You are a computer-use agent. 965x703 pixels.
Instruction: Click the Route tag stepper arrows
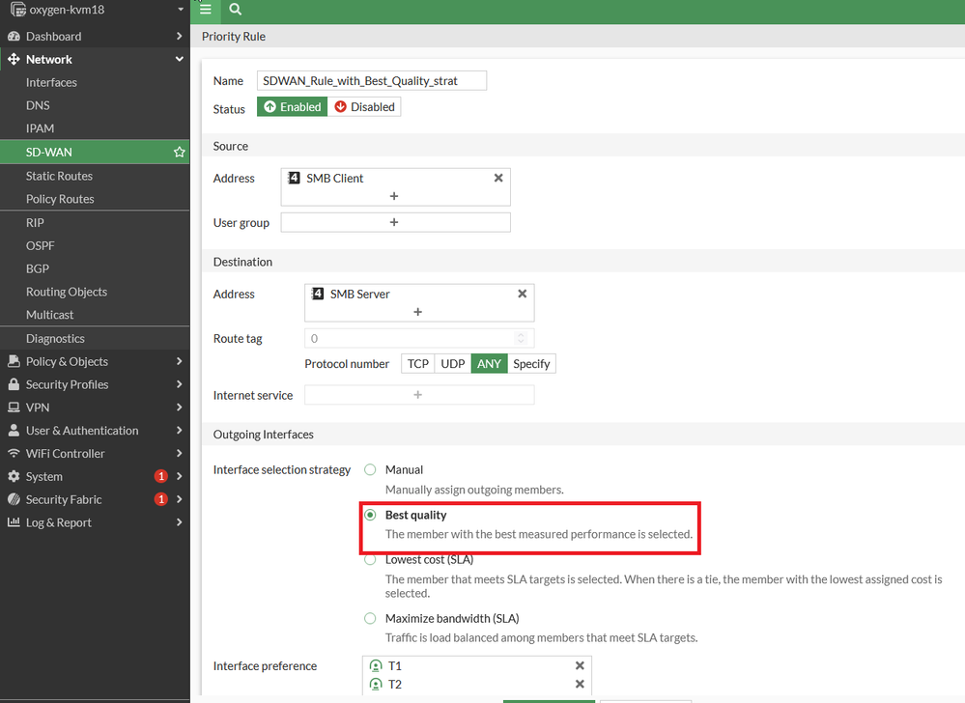(x=522, y=338)
